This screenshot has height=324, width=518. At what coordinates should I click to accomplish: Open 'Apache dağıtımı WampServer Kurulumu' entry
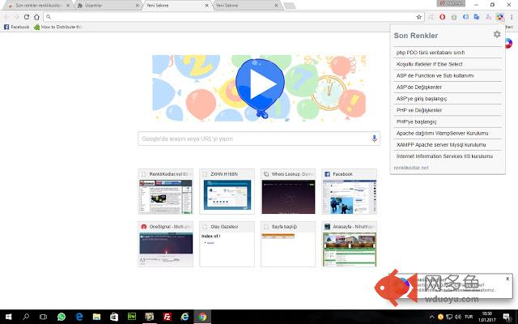448,133
